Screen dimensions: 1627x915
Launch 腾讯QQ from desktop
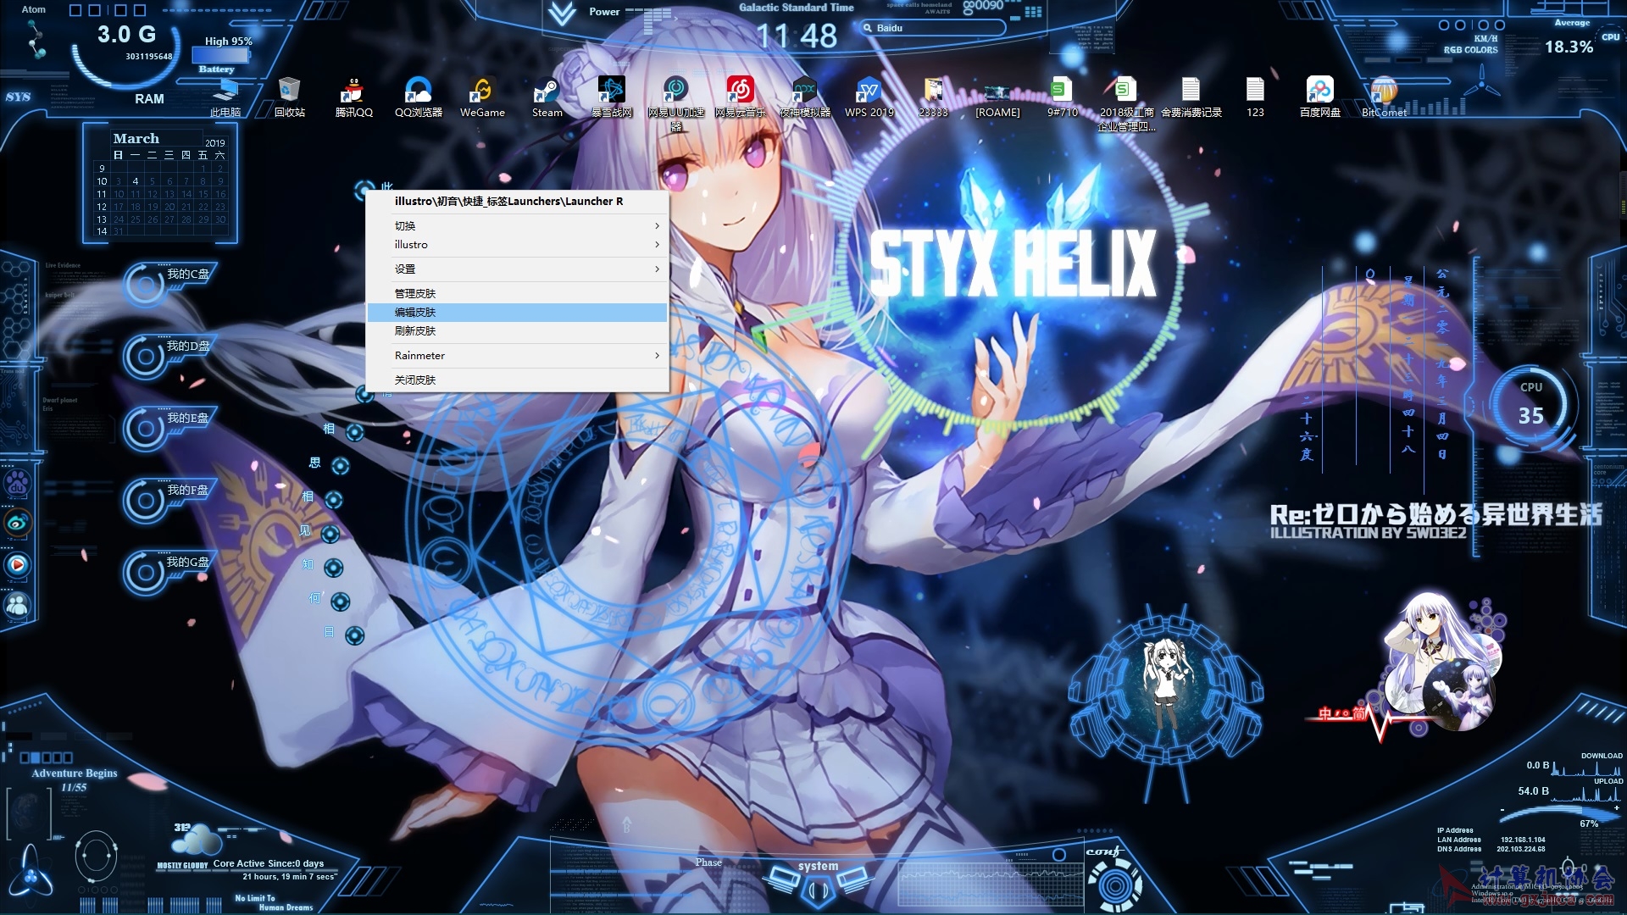click(353, 97)
